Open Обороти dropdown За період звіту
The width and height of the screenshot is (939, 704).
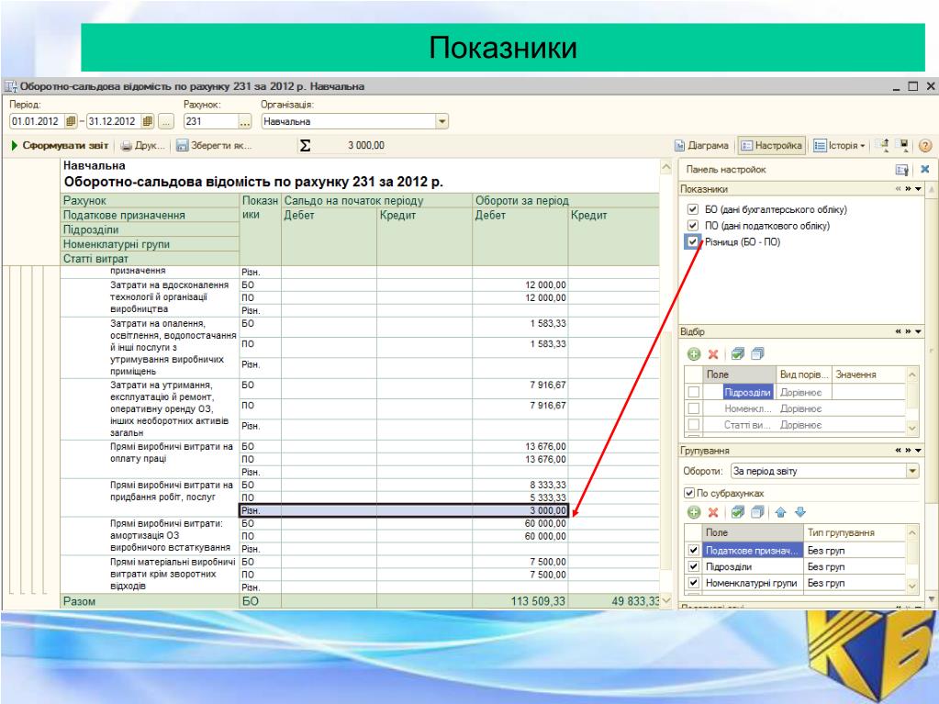912,471
